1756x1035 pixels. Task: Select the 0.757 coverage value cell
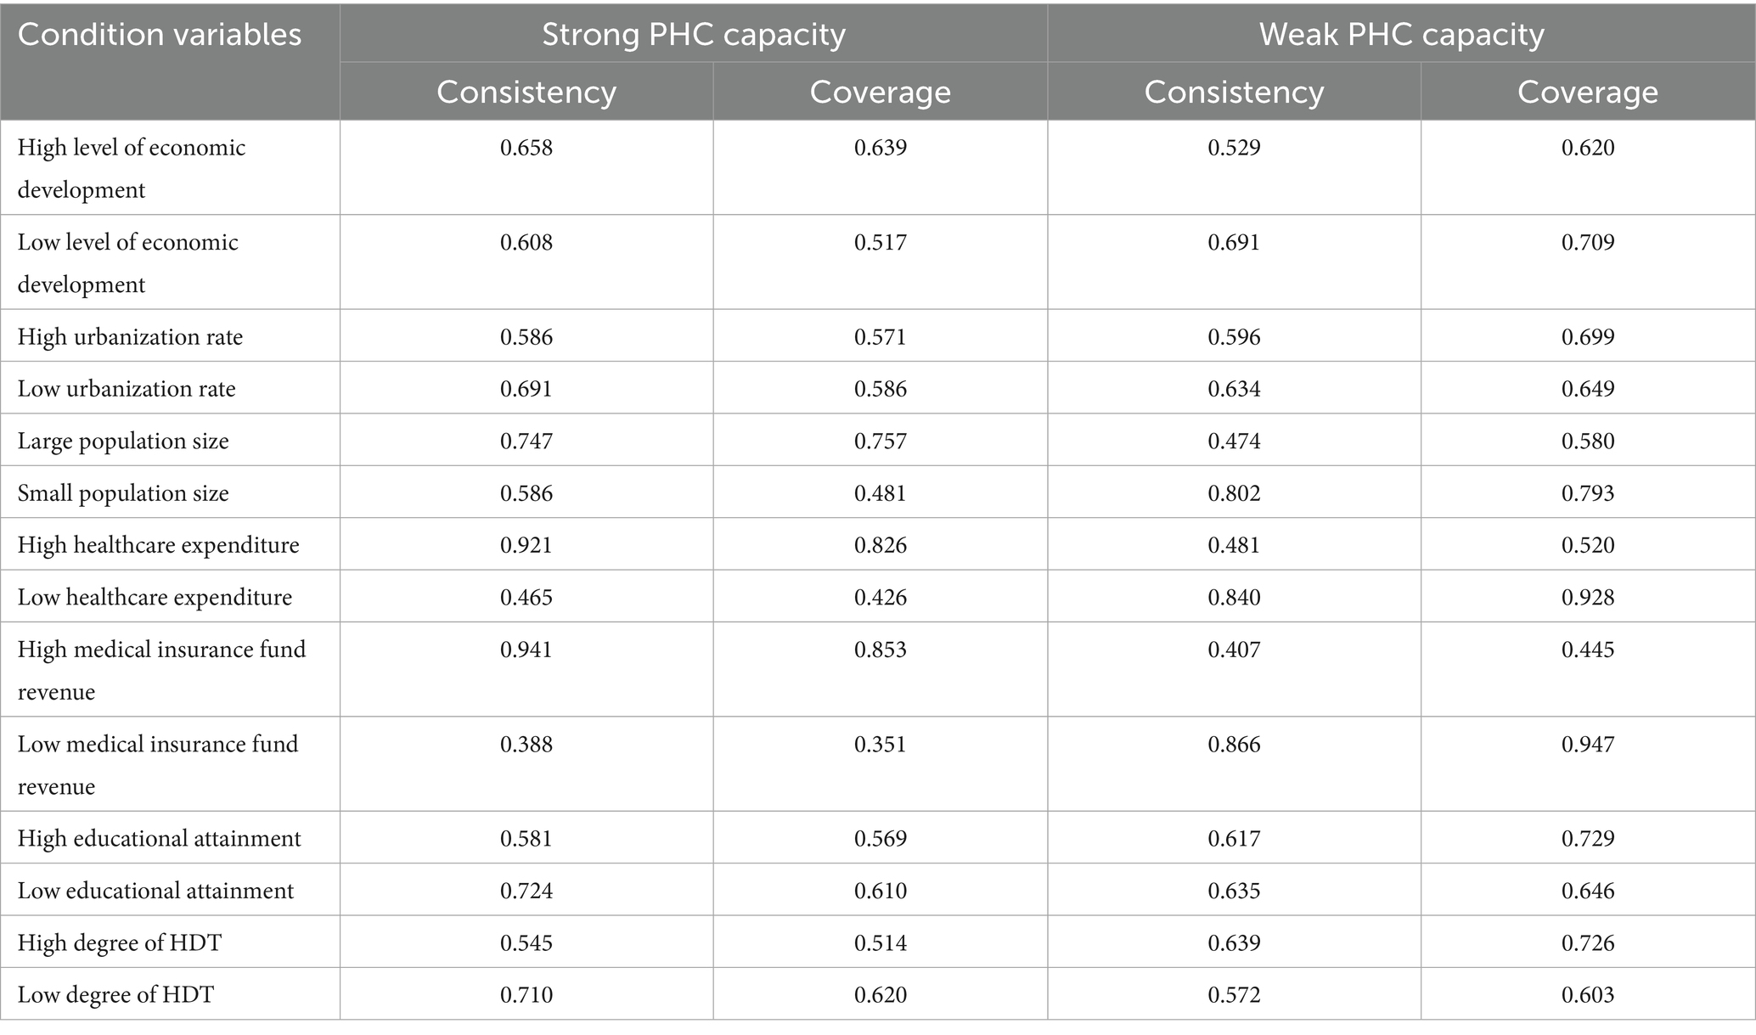(881, 442)
